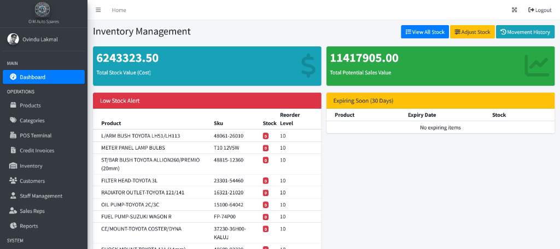Click SKU 16321-21020
This screenshot has height=249, width=560.
click(229, 193)
